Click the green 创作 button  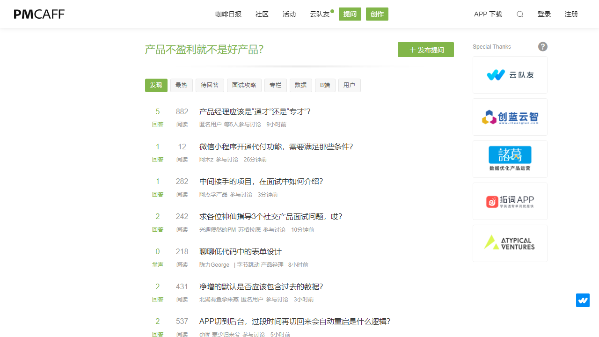tap(377, 14)
